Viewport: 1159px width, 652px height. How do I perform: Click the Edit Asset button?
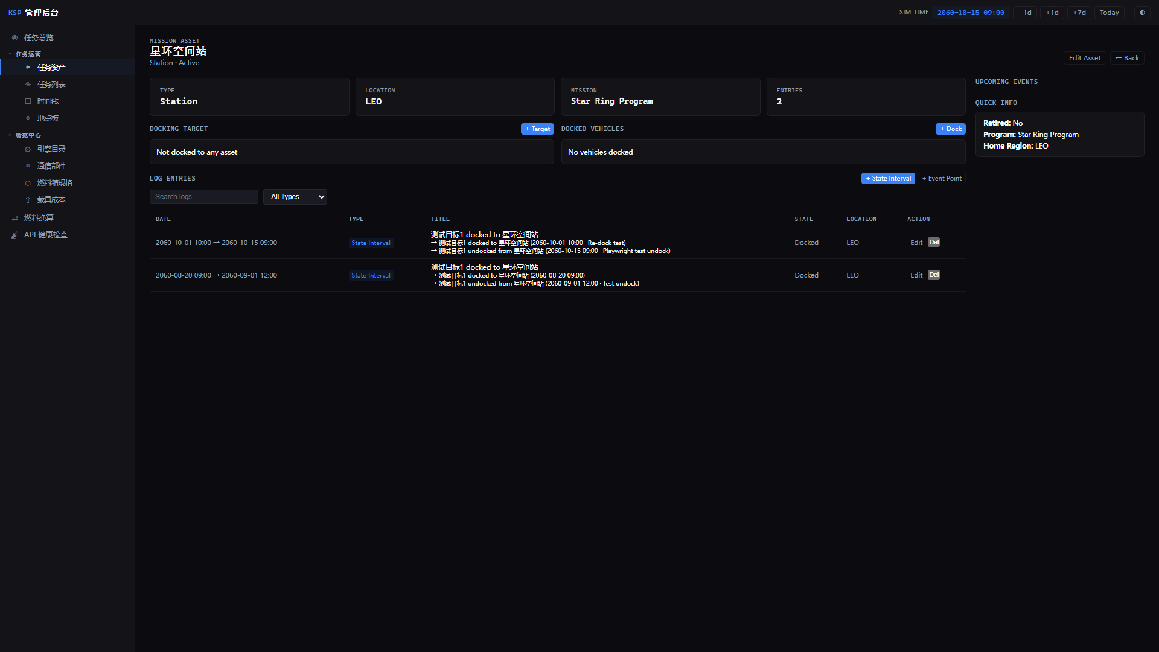[x=1085, y=58]
